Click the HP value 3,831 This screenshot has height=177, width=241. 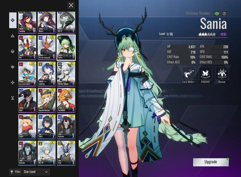[x=192, y=47]
